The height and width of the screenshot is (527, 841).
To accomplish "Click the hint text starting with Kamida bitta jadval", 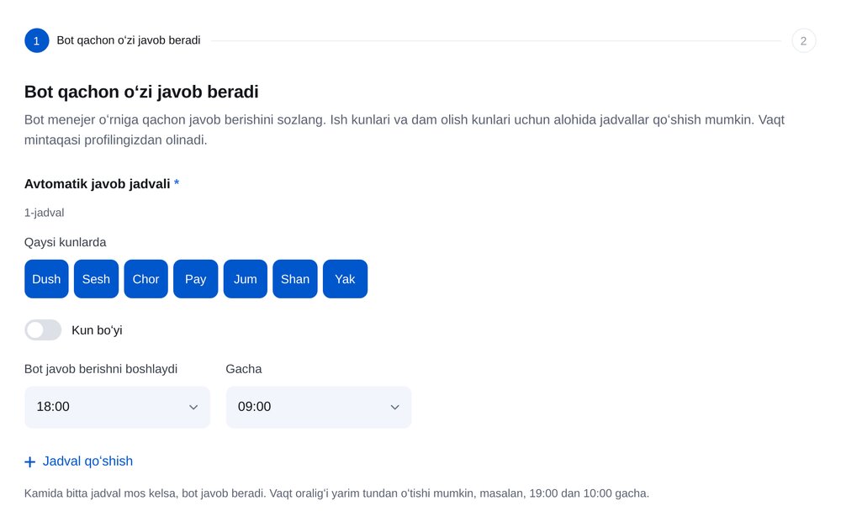I will [337, 493].
